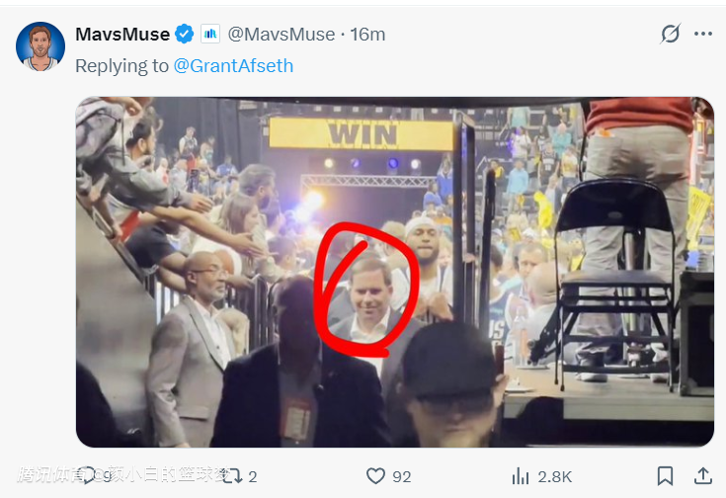Click the blue verified checkmark badge
This screenshot has height=498, width=726.
tap(185, 35)
